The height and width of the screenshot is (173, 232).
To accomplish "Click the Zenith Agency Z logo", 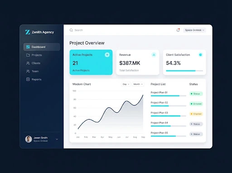I will coord(28,32).
